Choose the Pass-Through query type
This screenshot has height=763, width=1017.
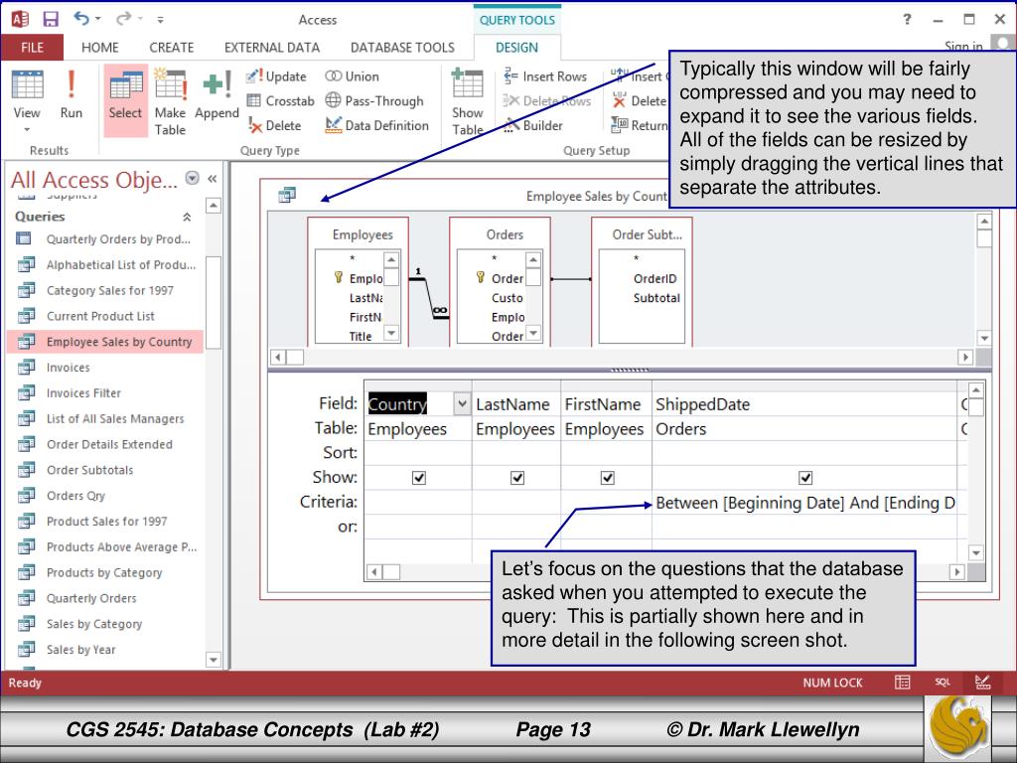click(374, 100)
